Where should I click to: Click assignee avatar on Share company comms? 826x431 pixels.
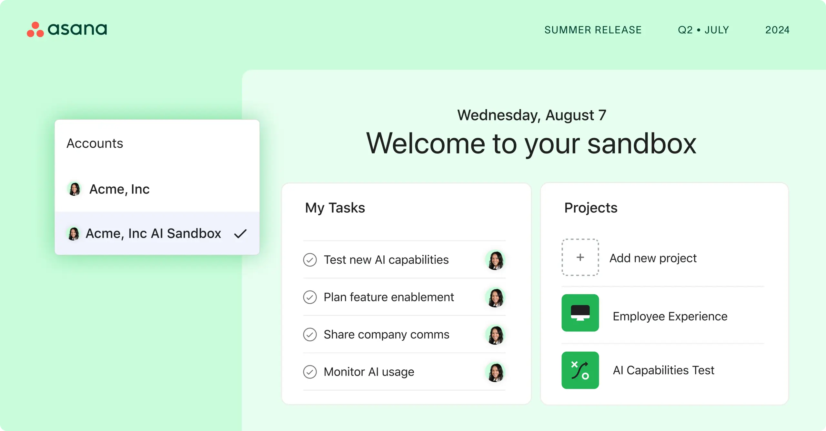(495, 335)
